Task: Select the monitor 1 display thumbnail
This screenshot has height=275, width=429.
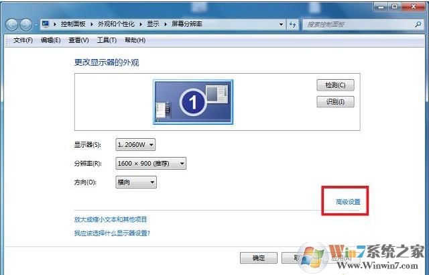Action: point(193,102)
